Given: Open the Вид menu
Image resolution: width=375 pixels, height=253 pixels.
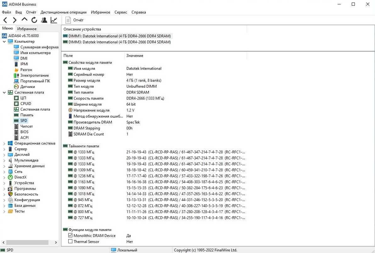Looking at the screenshot, I should [x=19, y=12].
